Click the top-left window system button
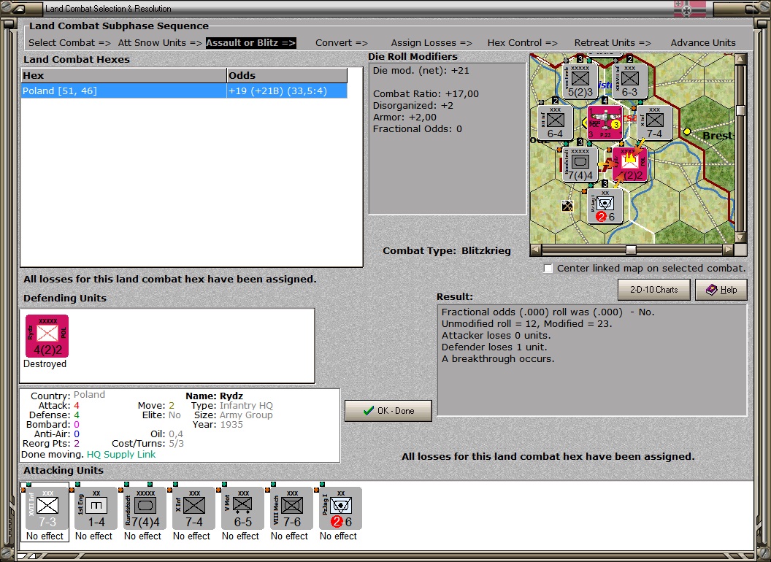Screen dimensions: 771x562 [x=19, y=8]
